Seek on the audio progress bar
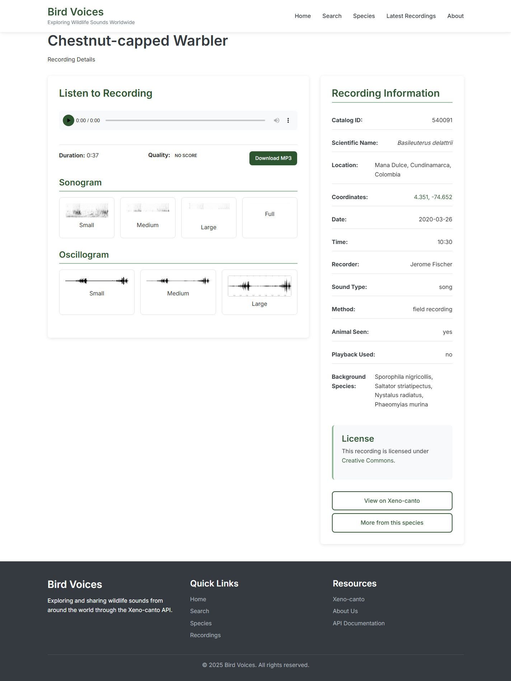The image size is (511, 681). [x=185, y=120]
